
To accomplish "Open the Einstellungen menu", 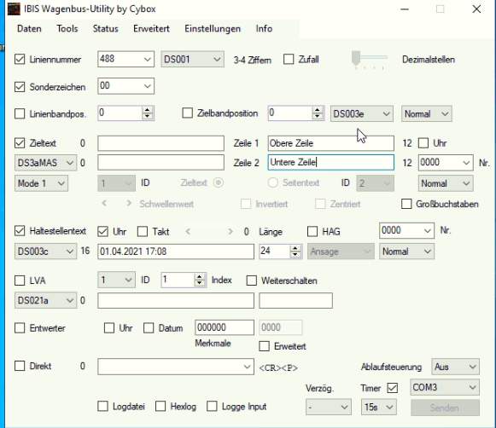I will coord(213,29).
